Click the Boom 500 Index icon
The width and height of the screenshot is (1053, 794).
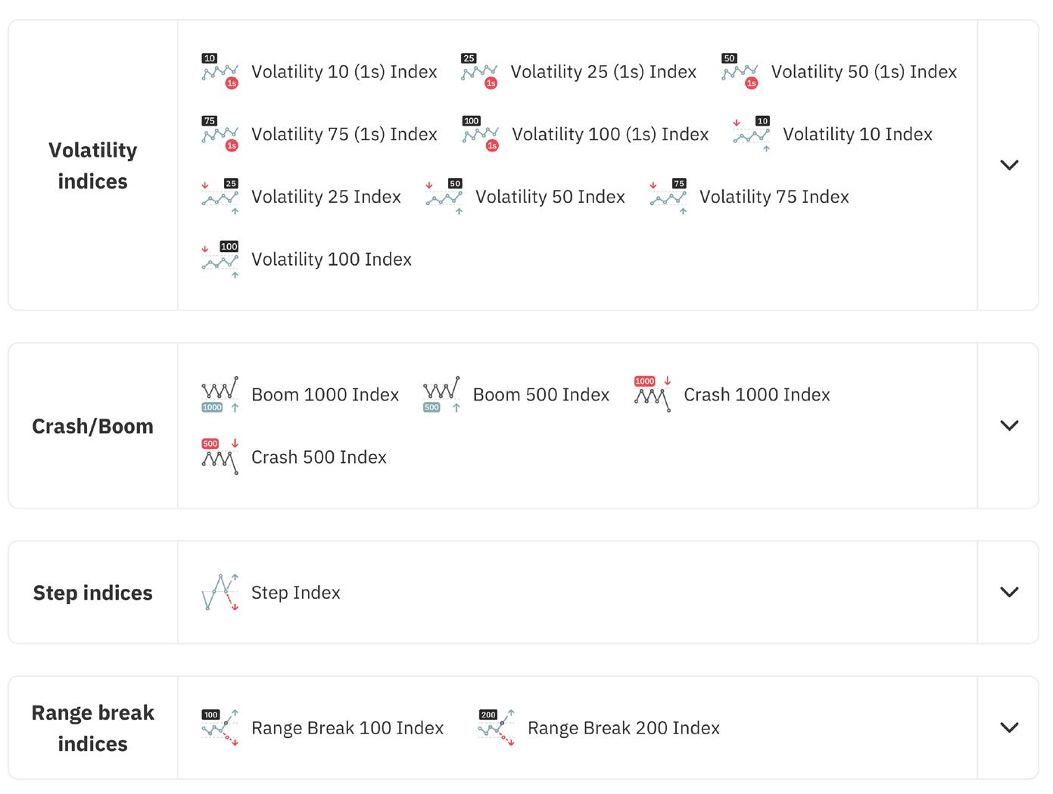tap(441, 394)
